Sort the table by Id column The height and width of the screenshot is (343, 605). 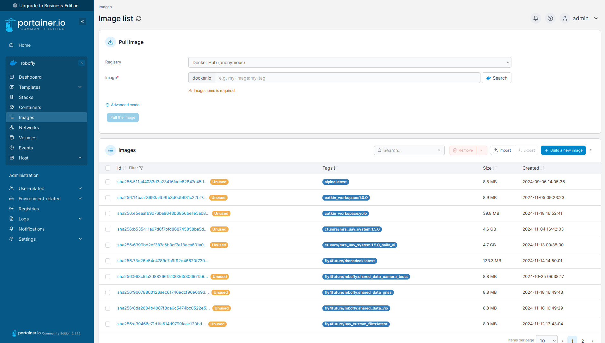click(122, 168)
